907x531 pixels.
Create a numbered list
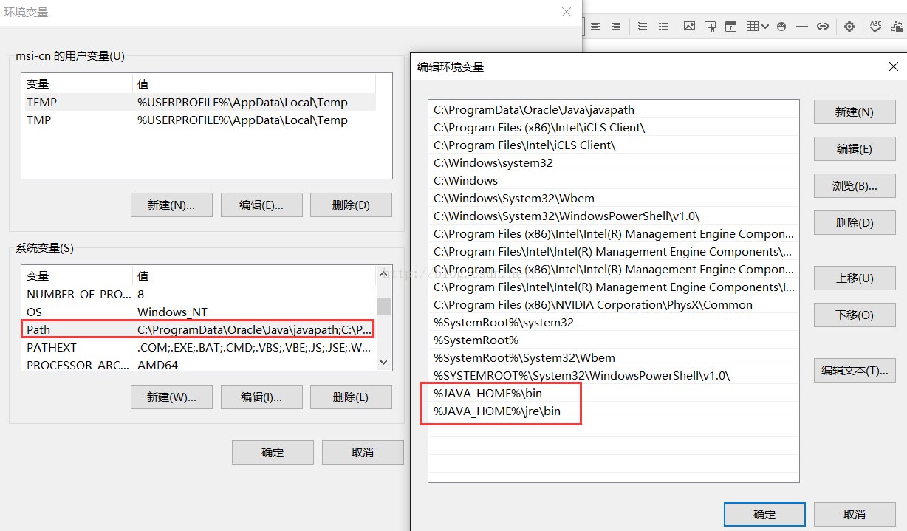[x=643, y=26]
